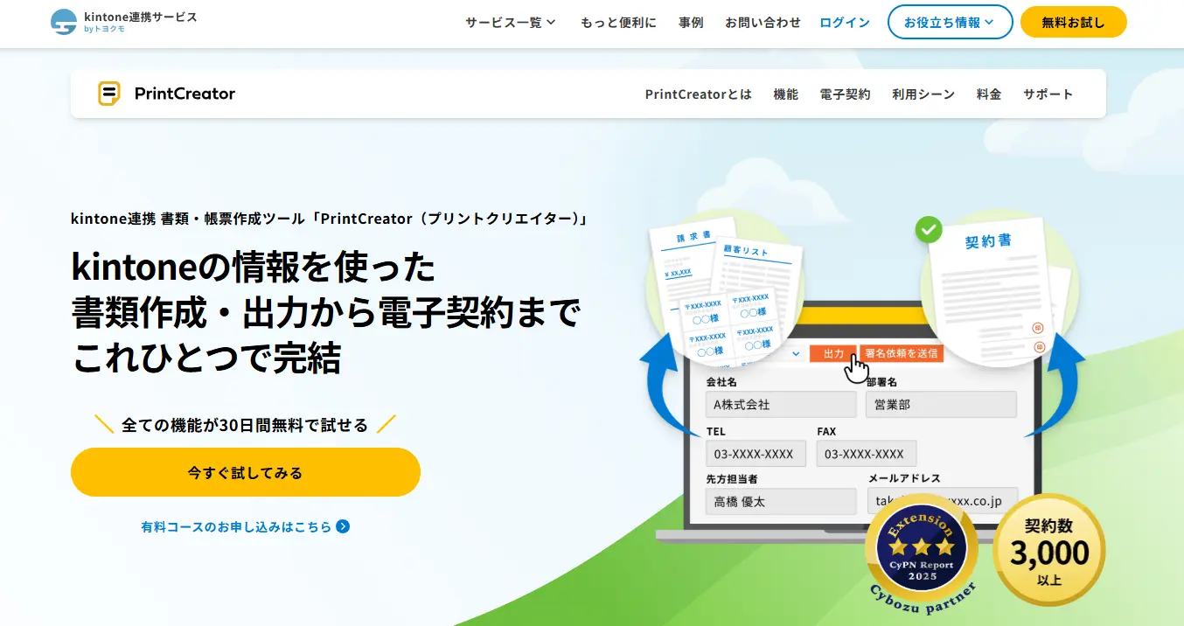The height and width of the screenshot is (626, 1184).
Task: Expand the サービス一覧 dropdown menu
Action: click(x=511, y=23)
